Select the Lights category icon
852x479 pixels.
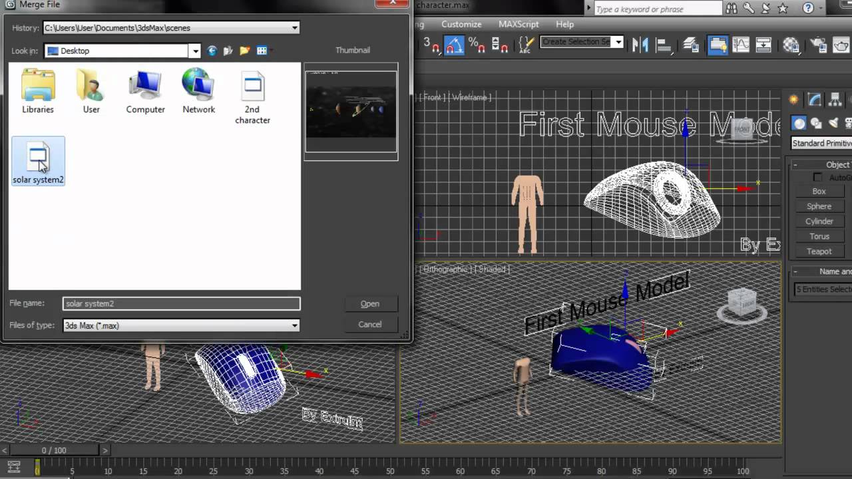click(x=832, y=123)
